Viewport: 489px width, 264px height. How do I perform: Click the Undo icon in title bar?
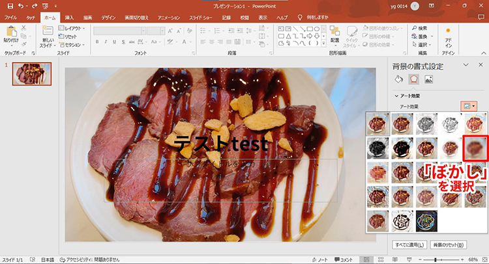click(21, 5)
